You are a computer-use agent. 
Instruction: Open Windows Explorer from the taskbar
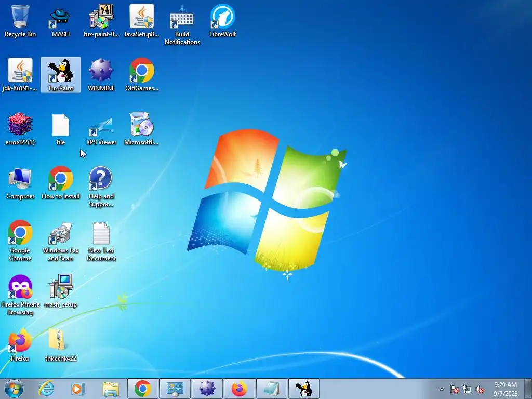[110, 389]
